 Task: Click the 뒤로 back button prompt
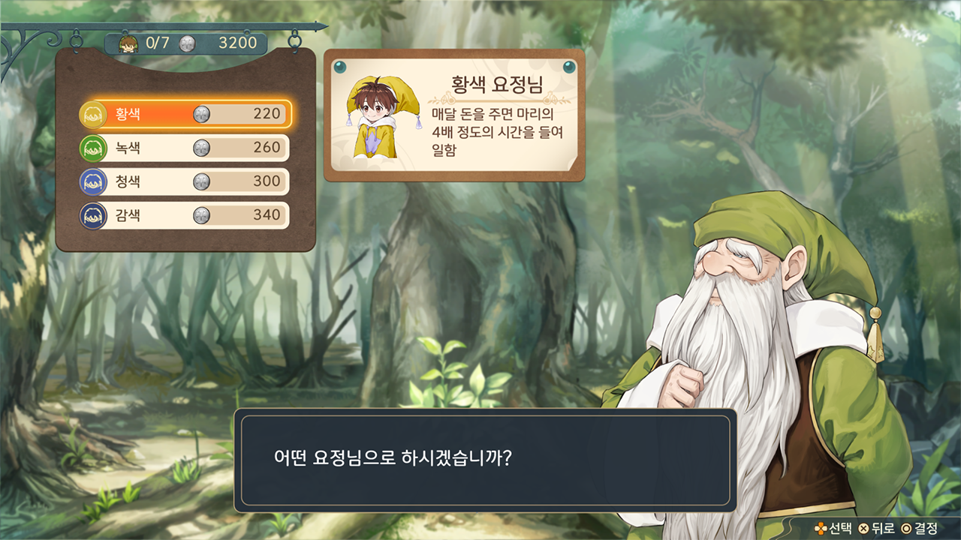876,528
